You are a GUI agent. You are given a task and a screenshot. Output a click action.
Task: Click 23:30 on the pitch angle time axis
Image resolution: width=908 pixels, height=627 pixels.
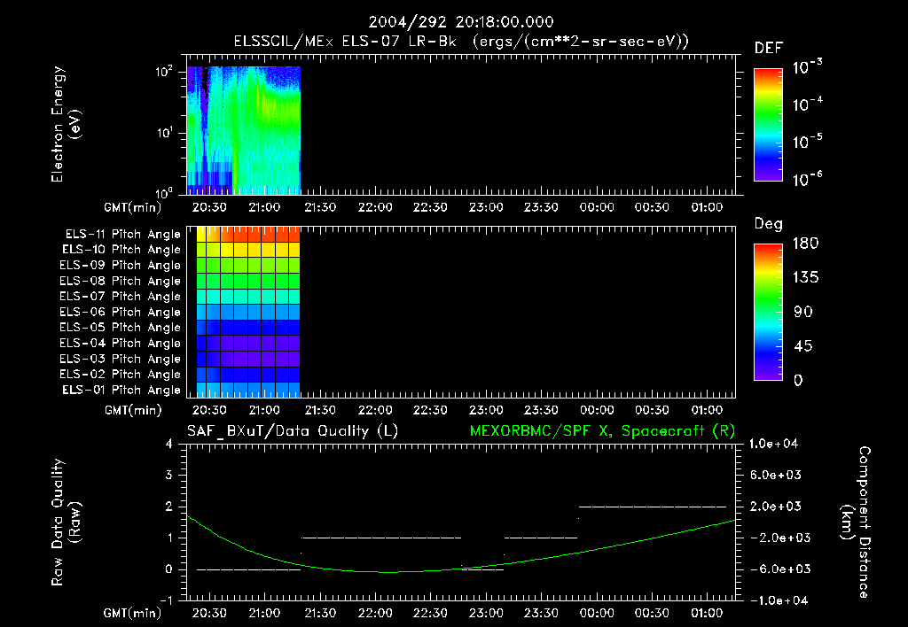(x=542, y=410)
